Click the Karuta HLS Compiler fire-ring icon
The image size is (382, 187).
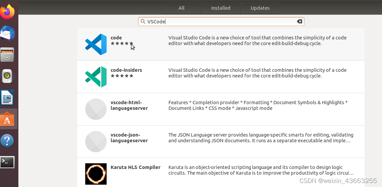coord(96,174)
